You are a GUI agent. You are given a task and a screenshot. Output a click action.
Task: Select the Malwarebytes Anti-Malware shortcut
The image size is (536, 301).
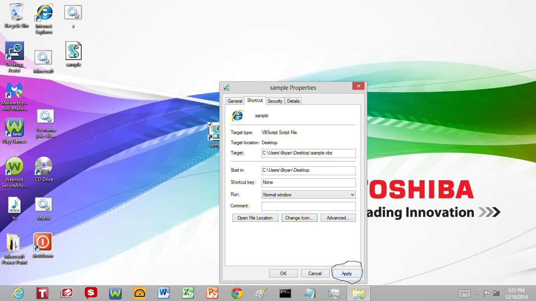[x=15, y=97]
